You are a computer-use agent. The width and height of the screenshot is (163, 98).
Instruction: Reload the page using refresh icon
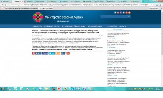pos(10,5)
